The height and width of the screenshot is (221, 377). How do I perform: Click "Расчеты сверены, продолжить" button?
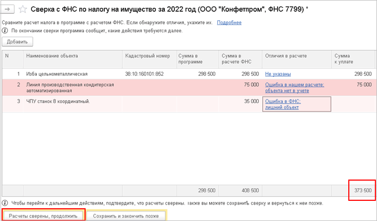point(44,216)
